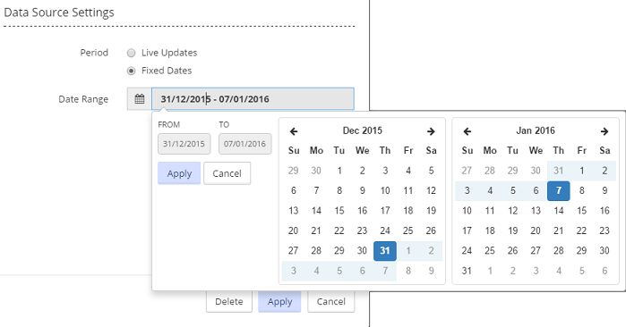Pick January 20 in Jan 2016 calendar
Screen dimensions: 626x327
click(536, 231)
